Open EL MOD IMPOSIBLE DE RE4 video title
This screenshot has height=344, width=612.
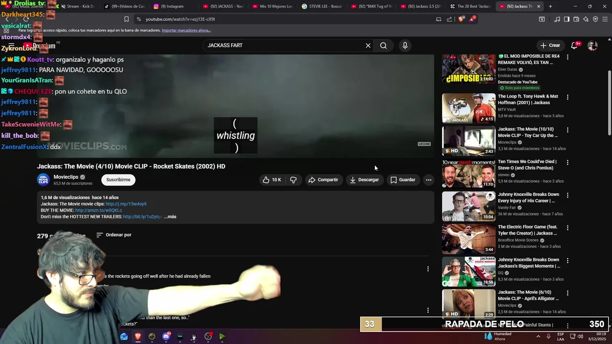pyautogui.click(x=528, y=59)
